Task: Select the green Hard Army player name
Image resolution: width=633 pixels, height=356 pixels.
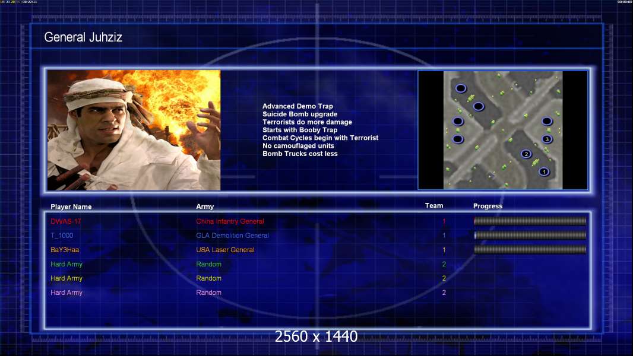Action: click(66, 264)
